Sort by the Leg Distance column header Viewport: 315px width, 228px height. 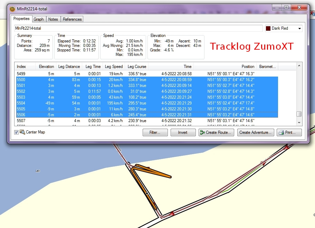pos(69,67)
